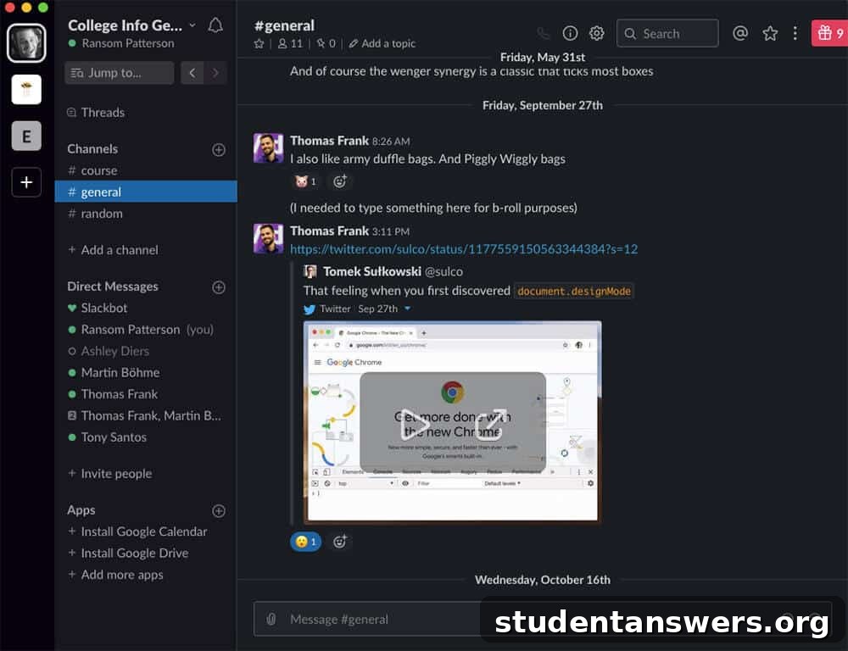Screen dimensions: 848x651
Task: Open the College Info Geek workspace menu
Action: click(131, 25)
